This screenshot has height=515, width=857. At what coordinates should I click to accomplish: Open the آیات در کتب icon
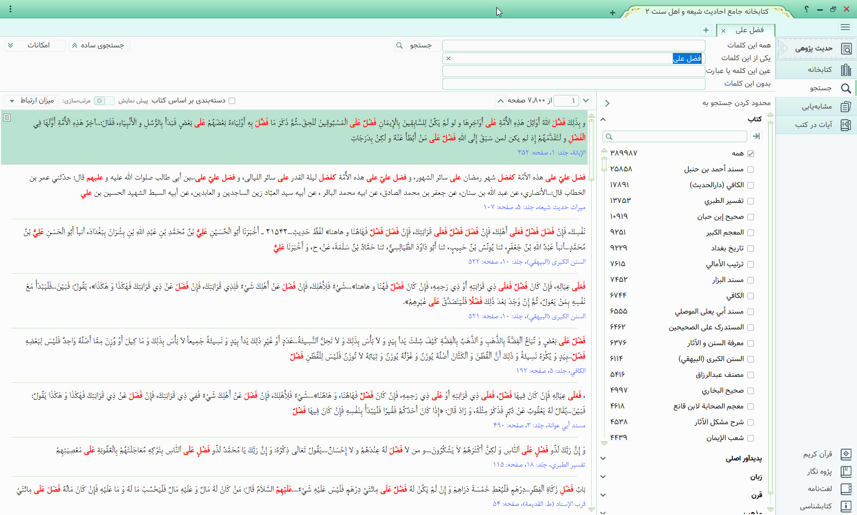pyautogui.click(x=846, y=125)
